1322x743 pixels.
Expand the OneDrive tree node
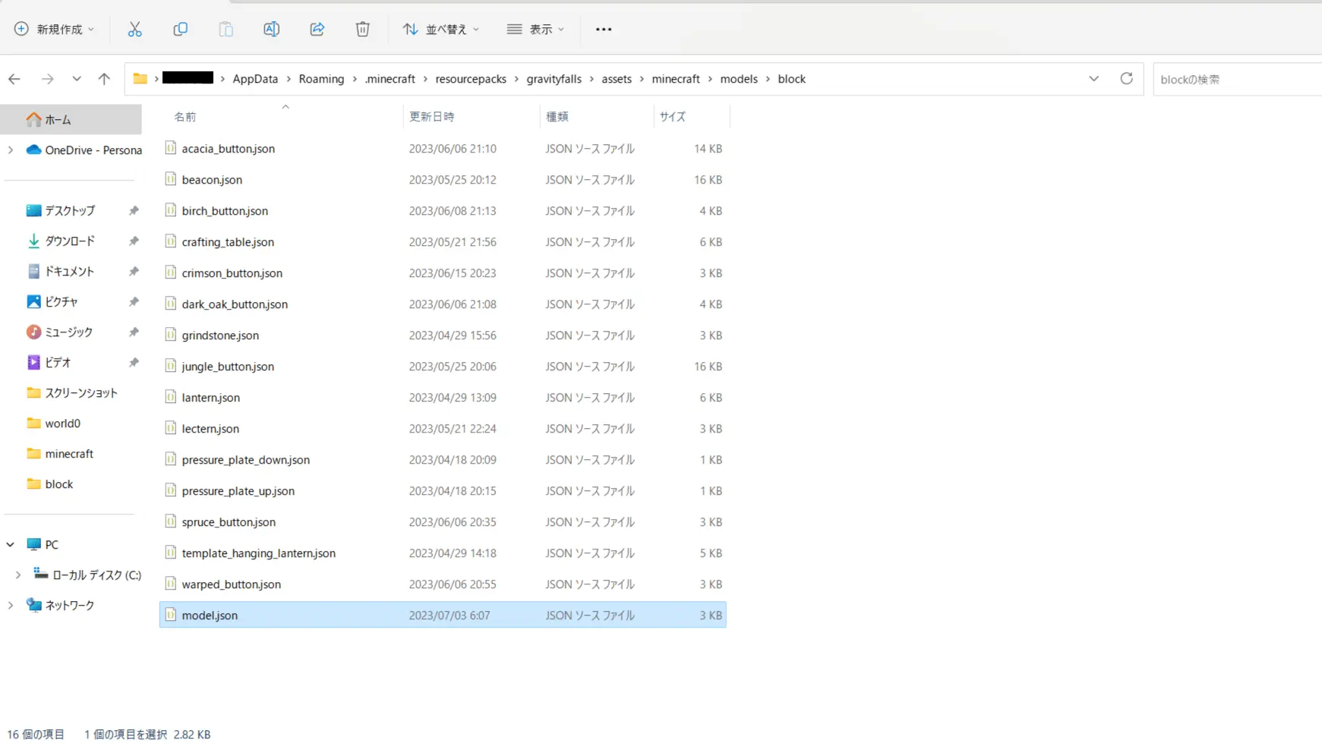point(11,150)
